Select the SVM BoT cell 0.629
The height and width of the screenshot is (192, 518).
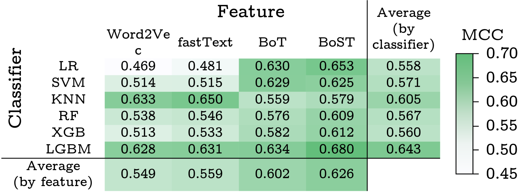(272, 83)
